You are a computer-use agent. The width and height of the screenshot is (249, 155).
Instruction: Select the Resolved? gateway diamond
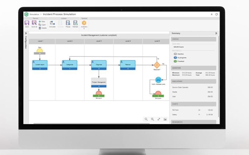pos(157,65)
